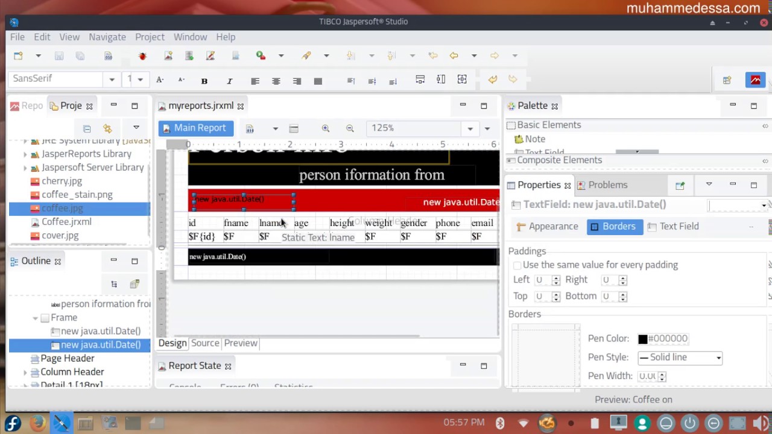The height and width of the screenshot is (434, 772).
Task: Click the collapse all icon in Project panel
Action: (x=87, y=128)
